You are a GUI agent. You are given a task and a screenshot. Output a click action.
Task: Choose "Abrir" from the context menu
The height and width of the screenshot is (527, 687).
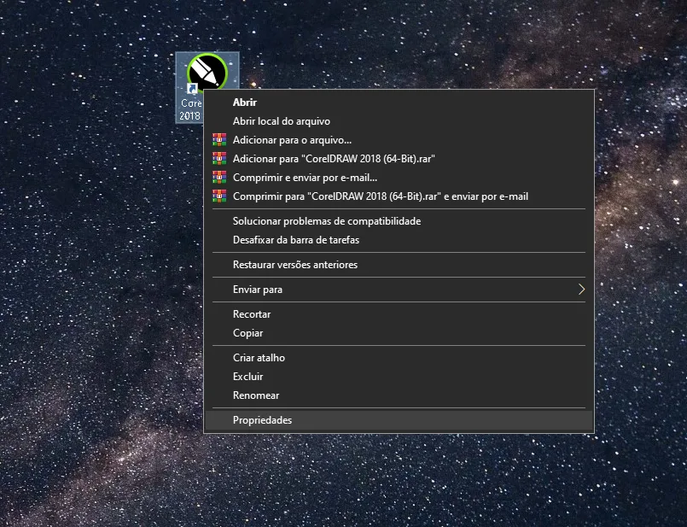point(245,102)
